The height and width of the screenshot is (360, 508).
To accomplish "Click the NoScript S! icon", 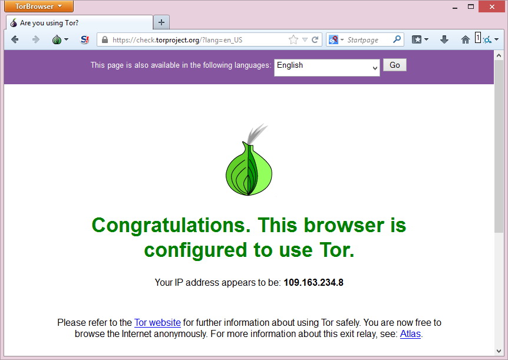I will [84, 40].
